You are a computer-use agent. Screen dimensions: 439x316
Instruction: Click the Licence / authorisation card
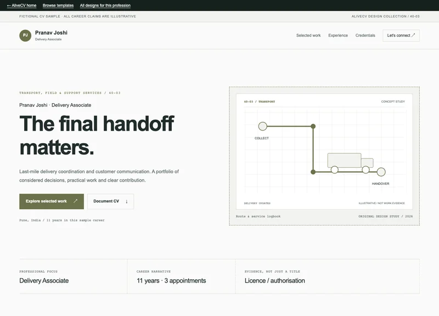[328, 276]
